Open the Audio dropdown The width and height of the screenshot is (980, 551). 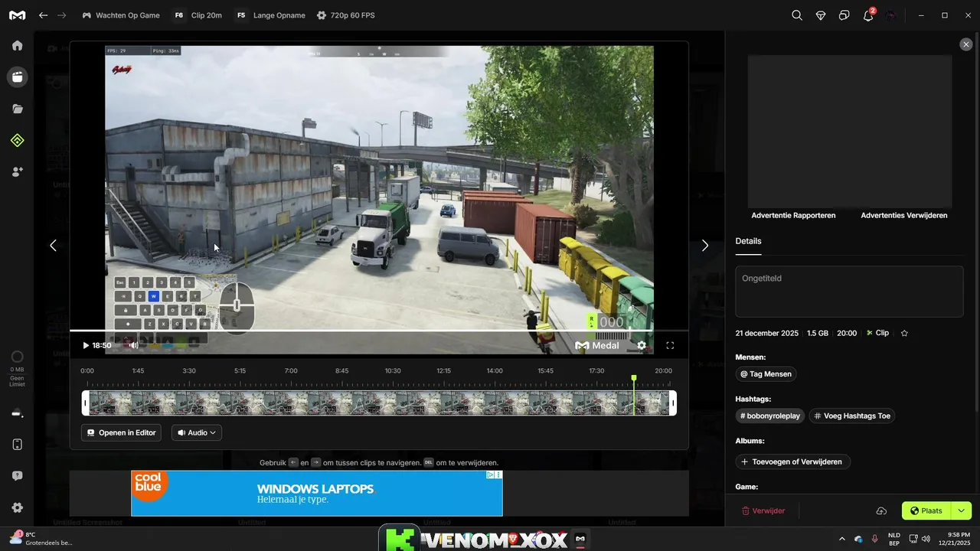click(197, 432)
